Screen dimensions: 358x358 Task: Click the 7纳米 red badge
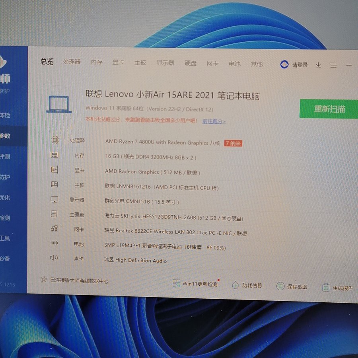point(233,143)
